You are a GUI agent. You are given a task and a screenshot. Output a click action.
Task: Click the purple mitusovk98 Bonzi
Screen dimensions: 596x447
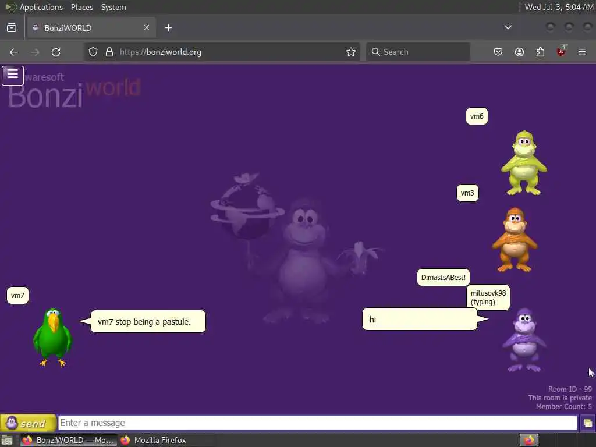524,340
